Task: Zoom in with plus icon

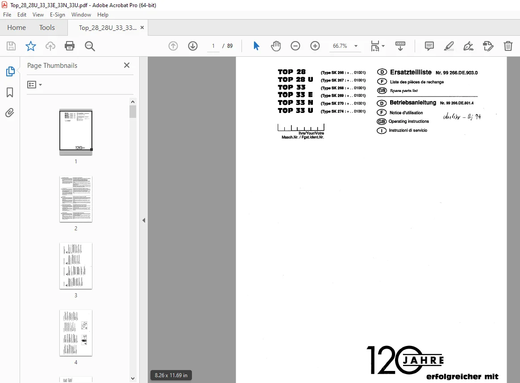Action: click(x=315, y=46)
